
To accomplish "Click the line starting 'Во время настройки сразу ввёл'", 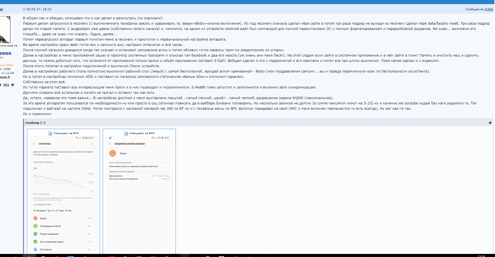I will (x=103, y=45).
